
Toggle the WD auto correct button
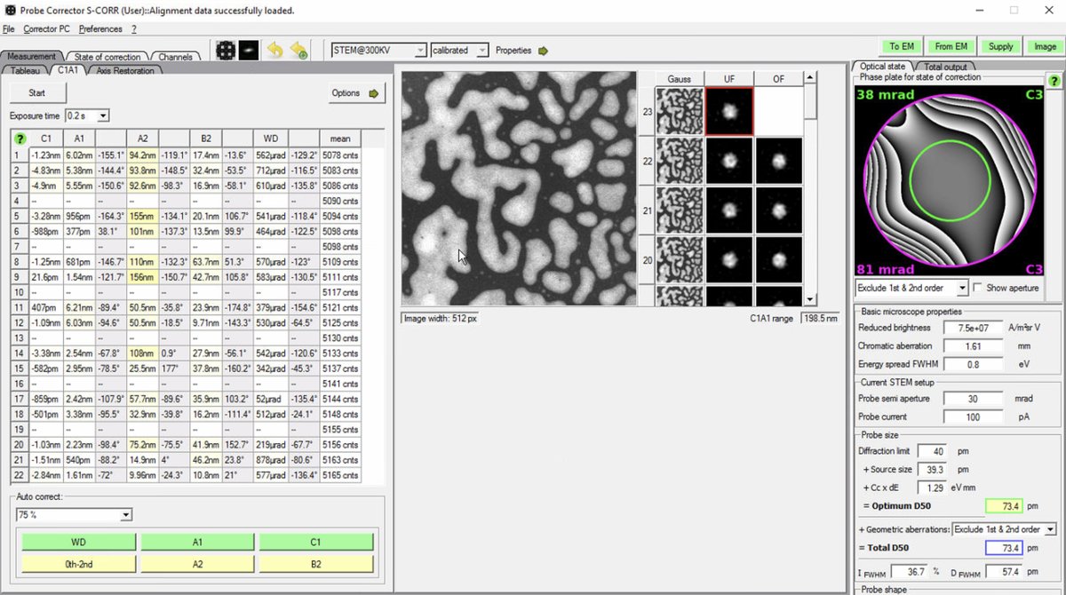77,541
